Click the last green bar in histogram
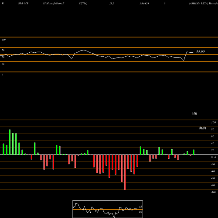 194,152
